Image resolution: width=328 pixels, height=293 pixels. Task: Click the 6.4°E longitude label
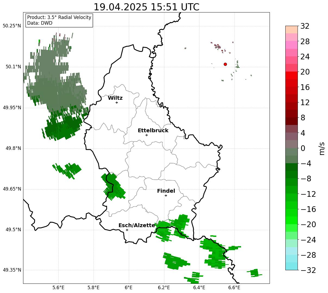pos(199,288)
